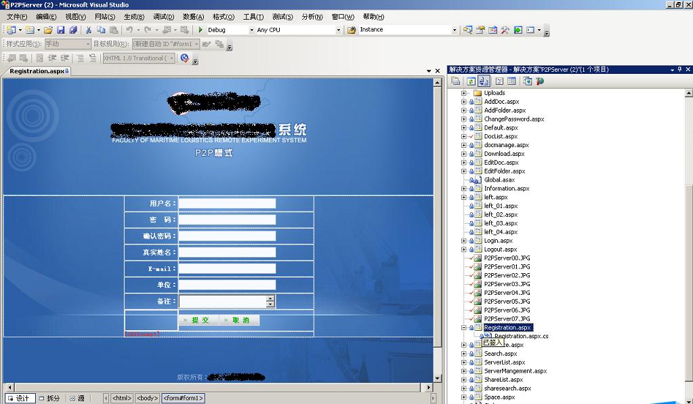Open the Instance find dropdown

(x=455, y=30)
